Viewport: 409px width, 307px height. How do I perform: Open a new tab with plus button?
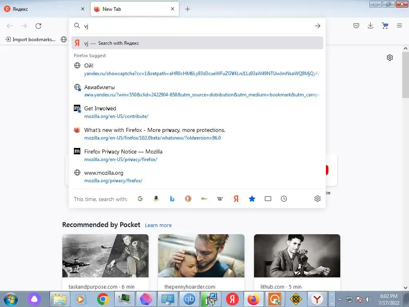(x=188, y=9)
